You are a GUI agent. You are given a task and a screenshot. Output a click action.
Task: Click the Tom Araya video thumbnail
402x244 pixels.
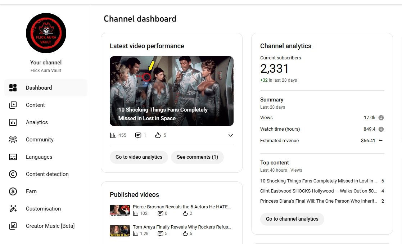[119, 230]
